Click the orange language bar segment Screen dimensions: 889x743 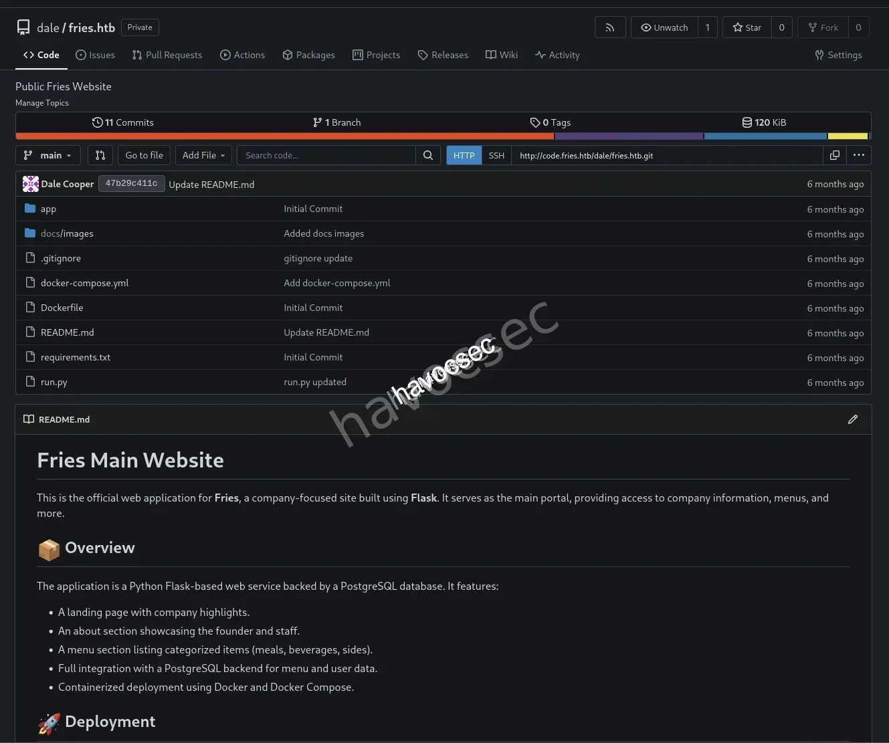coord(284,136)
